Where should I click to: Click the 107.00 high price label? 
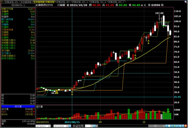(159, 13)
